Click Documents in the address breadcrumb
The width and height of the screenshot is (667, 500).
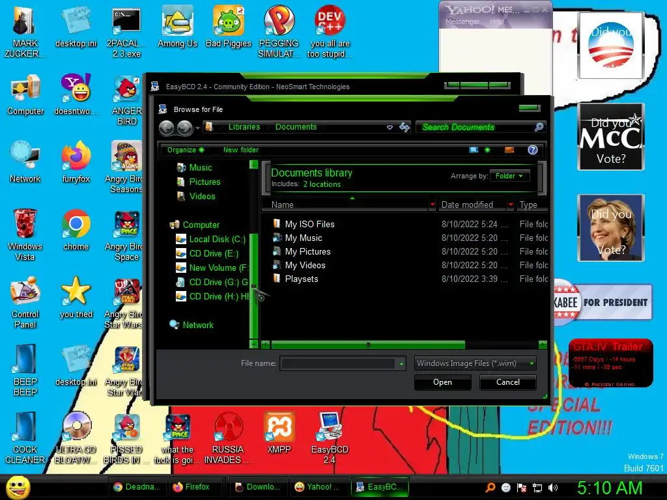296,127
